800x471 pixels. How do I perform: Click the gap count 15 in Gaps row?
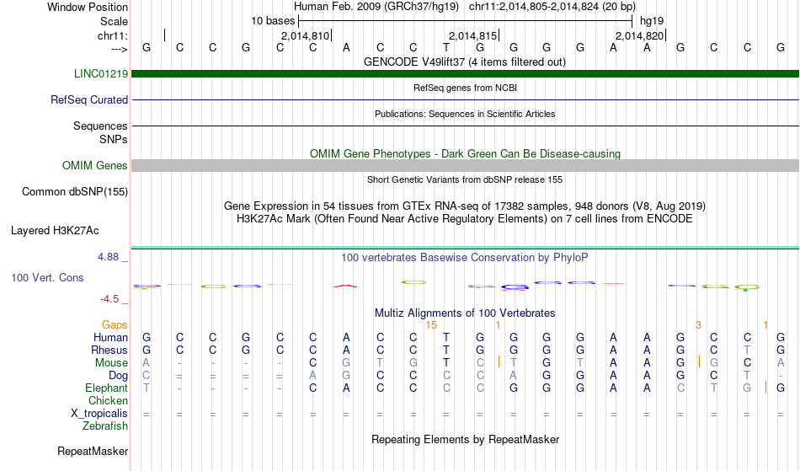pos(431,325)
